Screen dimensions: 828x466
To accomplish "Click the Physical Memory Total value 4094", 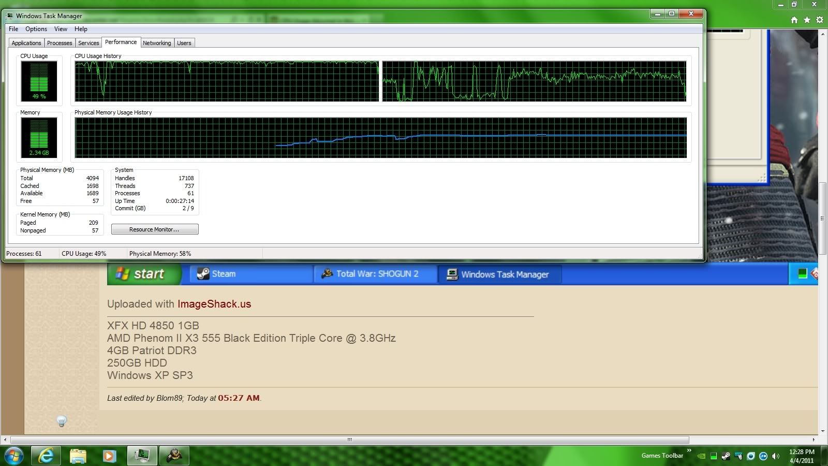I will [93, 178].
